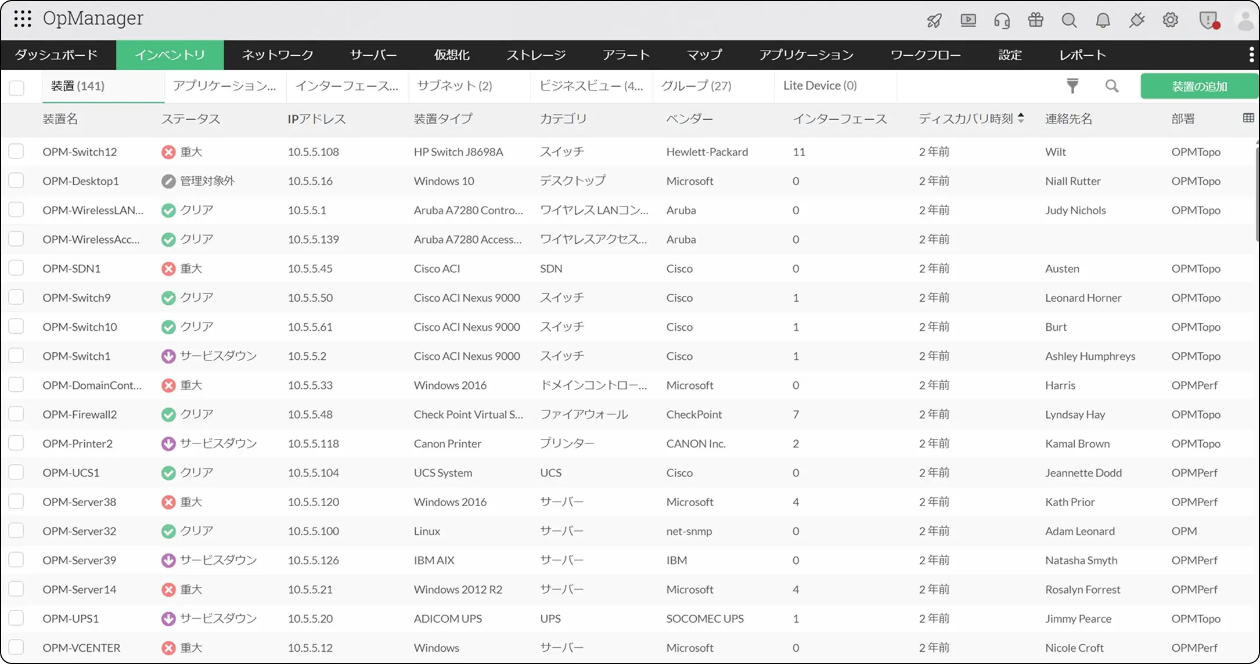
Task: Click the headset support icon
Action: click(x=1002, y=20)
